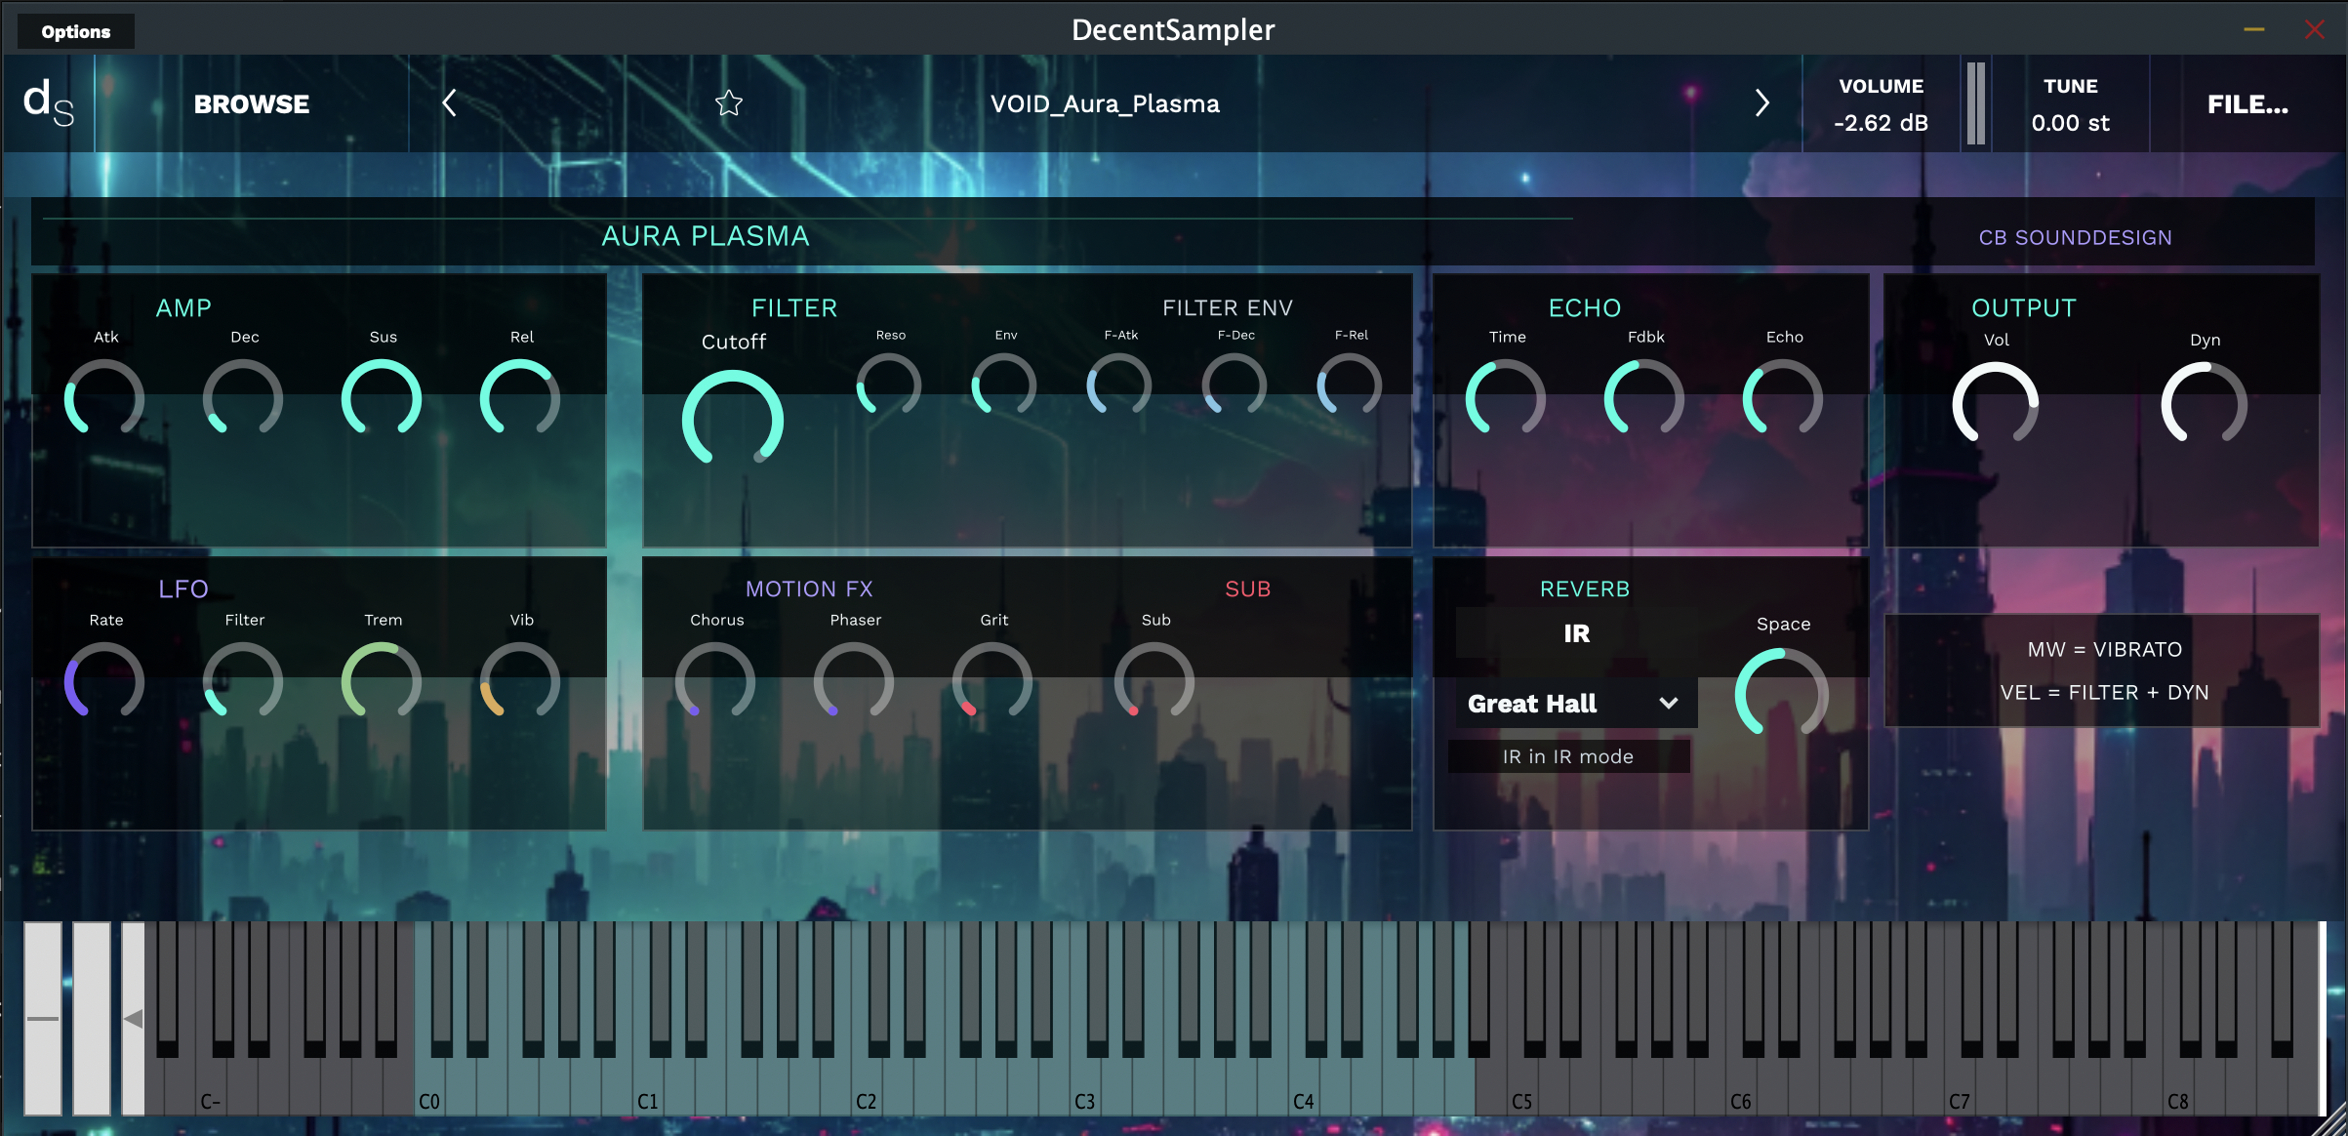Image resolution: width=2348 pixels, height=1136 pixels.
Task: Click the FILTER ENV F-Rel knob
Action: click(1350, 385)
